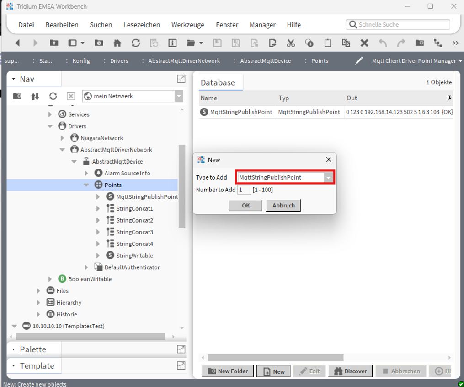
Task: Expand the StringConcat1 node
Action: pos(98,208)
